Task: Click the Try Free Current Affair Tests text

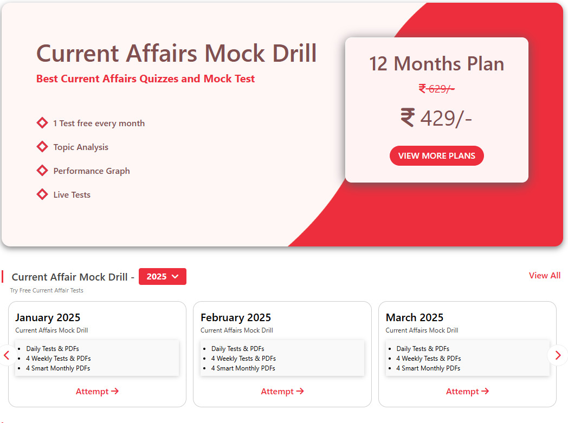Action: tap(47, 290)
